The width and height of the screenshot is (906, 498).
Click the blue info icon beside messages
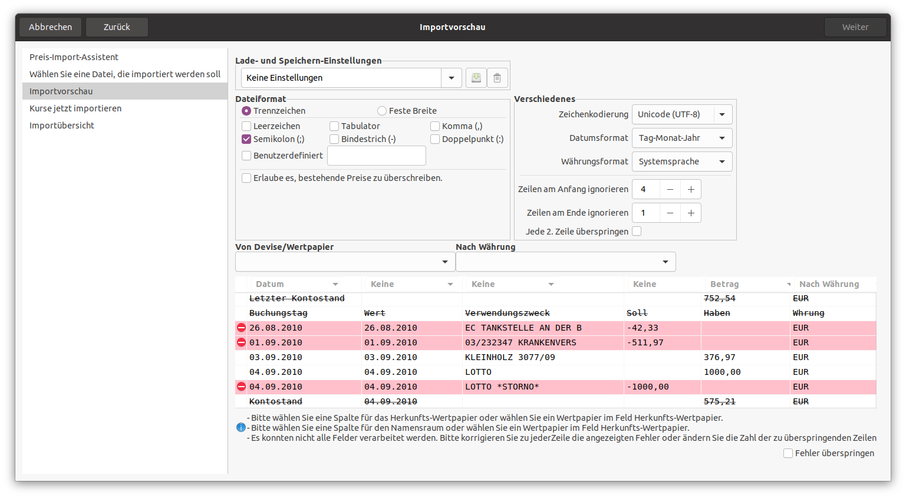pyautogui.click(x=240, y=428)
